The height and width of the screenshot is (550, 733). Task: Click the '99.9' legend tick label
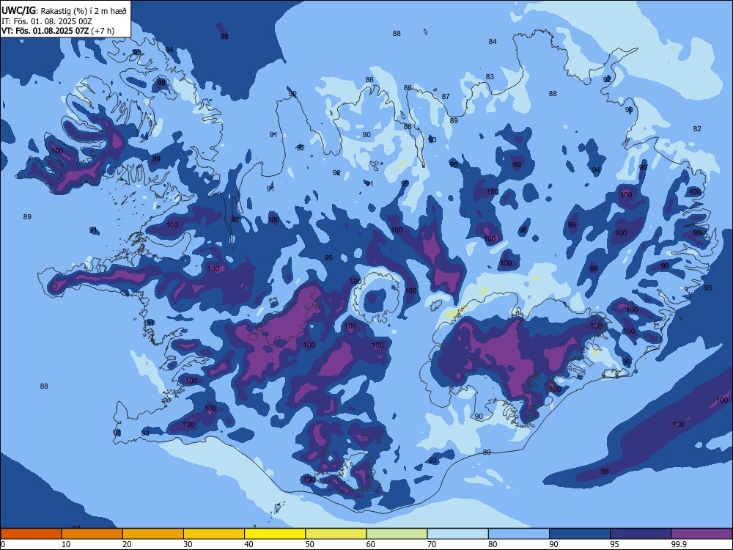click(x=679, y=544)
